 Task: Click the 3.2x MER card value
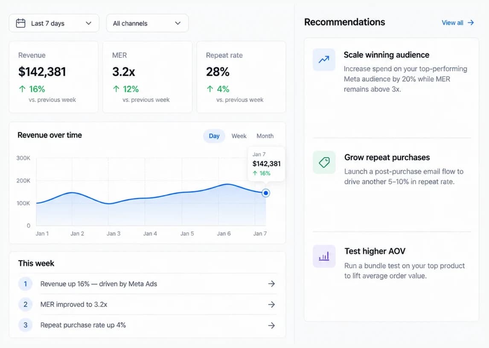pos(123,72)
